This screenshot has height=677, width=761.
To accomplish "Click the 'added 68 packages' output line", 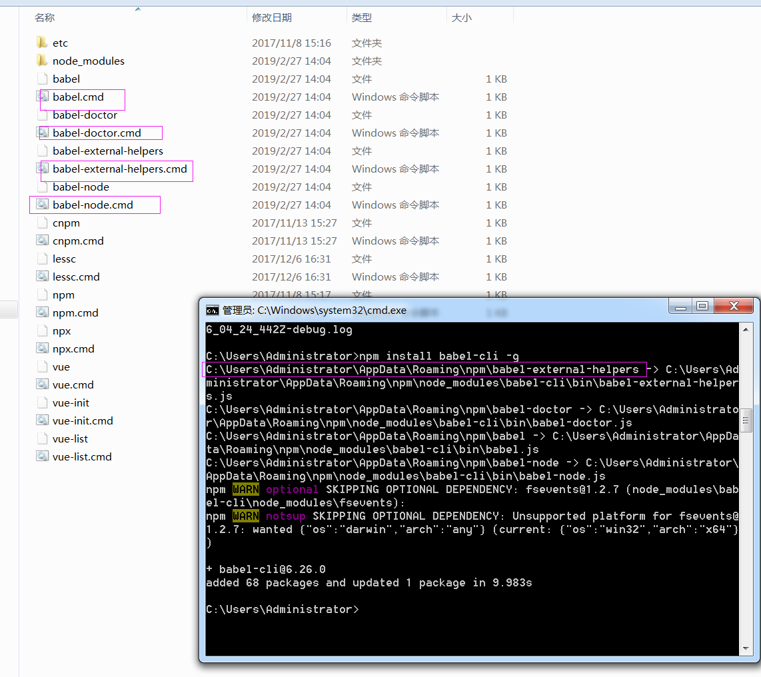I will tap(369, 583).
